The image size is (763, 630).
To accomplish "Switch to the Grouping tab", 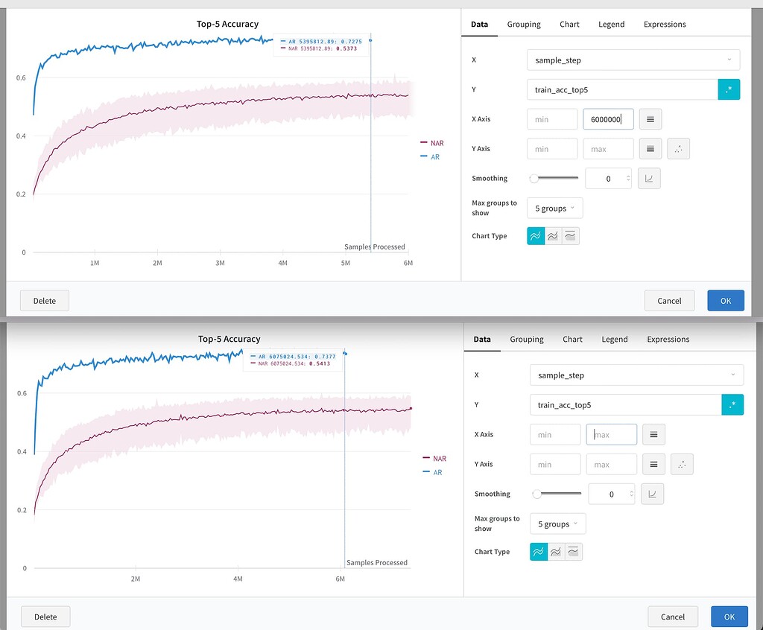I will click(x=523, y=24).
